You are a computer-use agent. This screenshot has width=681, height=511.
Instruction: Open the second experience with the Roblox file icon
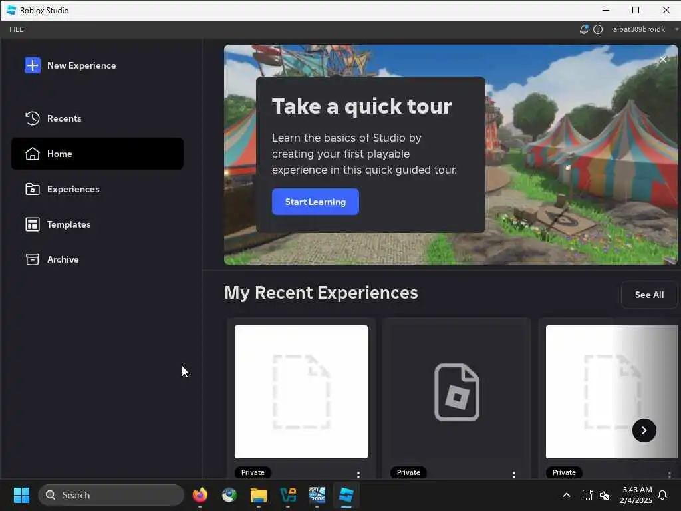[x=456, y=391]
